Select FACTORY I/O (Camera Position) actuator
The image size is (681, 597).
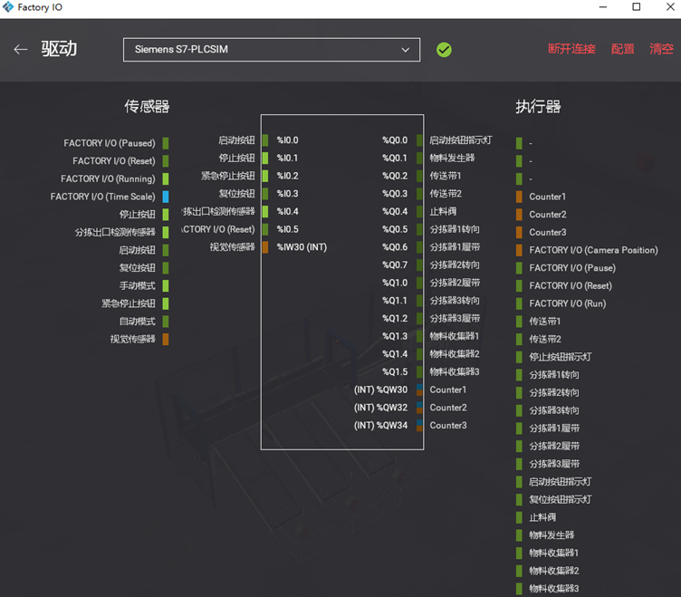[593, 250]
